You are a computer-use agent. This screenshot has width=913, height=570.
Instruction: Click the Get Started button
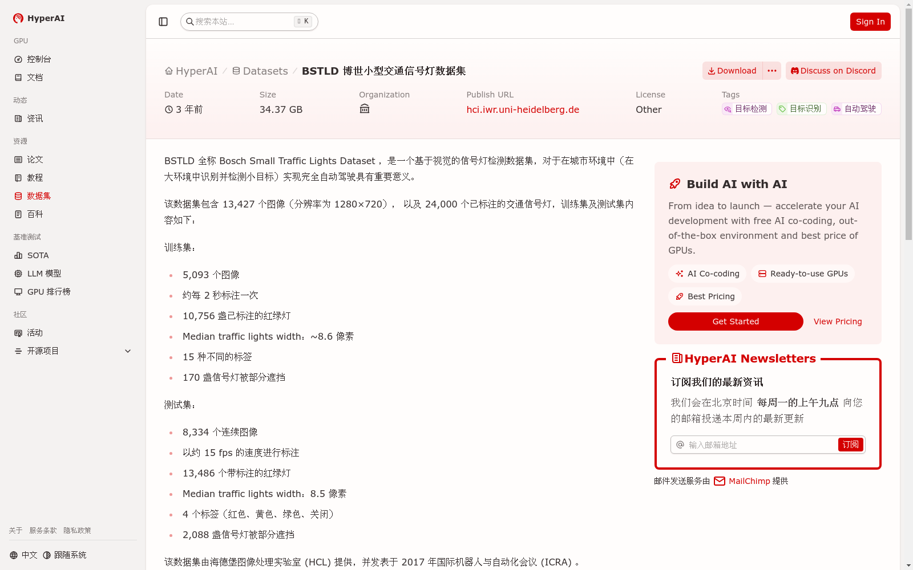736,321
